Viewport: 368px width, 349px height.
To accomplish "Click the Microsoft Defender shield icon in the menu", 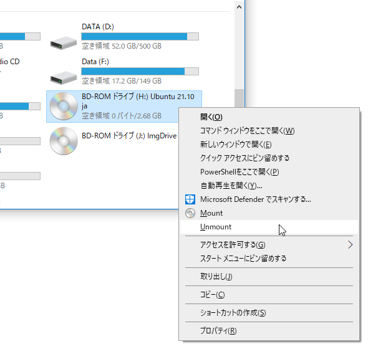I will click(x=190, y=199).
